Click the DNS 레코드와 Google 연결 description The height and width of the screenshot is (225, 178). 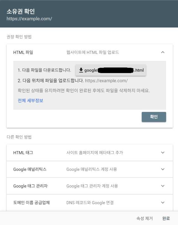pos(90,202)
